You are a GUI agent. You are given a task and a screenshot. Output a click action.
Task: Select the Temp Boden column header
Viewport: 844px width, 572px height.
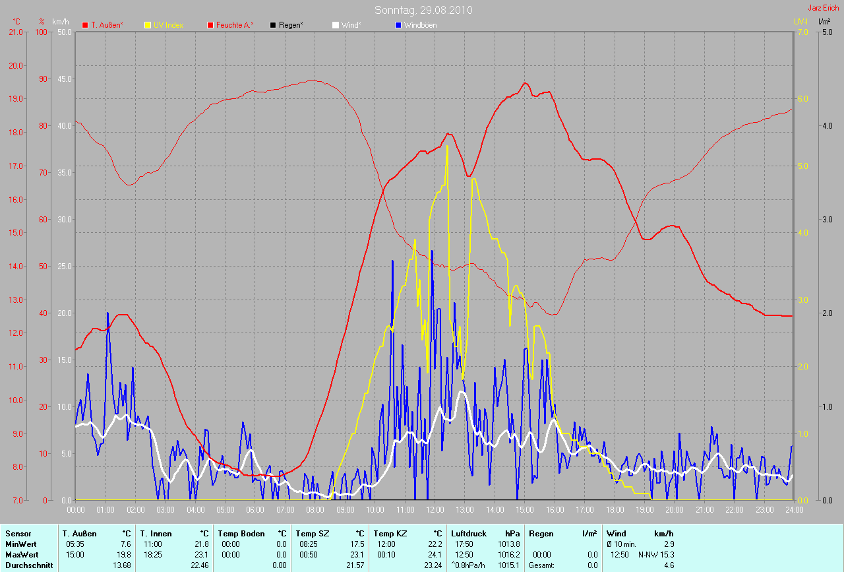241,534
